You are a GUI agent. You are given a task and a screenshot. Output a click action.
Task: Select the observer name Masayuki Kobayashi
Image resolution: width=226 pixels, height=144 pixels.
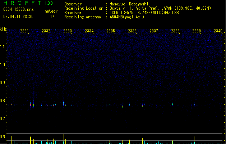click(129, 4)
